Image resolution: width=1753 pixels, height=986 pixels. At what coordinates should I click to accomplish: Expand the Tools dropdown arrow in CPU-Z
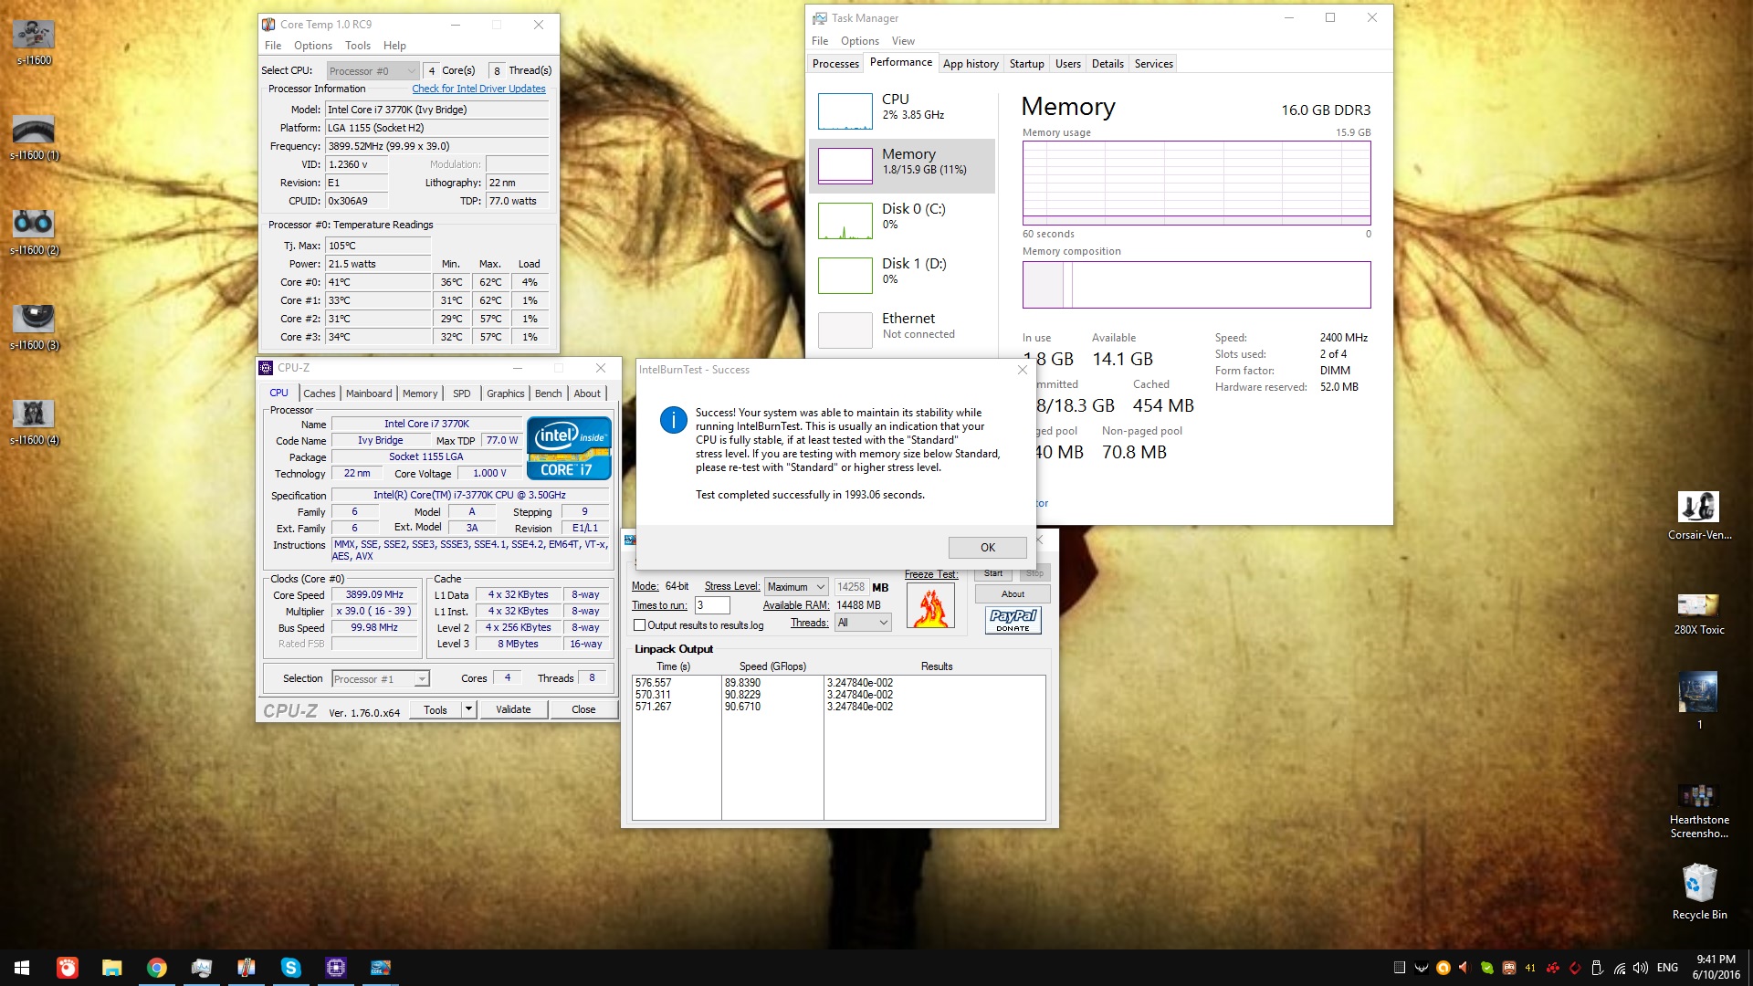coord(469,709)
